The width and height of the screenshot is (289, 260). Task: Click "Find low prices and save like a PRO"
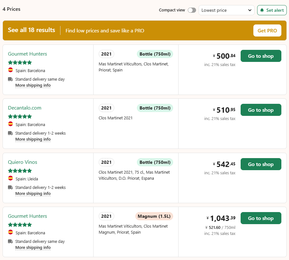105,30
